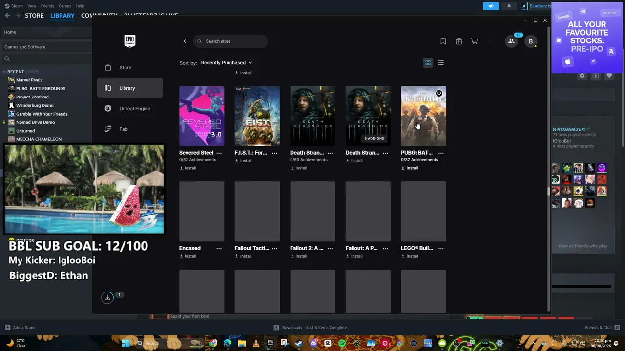The height and width of the screenshot is (351, 625).
Task: Open game settings gear in Steam
Action: click(x=582, y=76)
